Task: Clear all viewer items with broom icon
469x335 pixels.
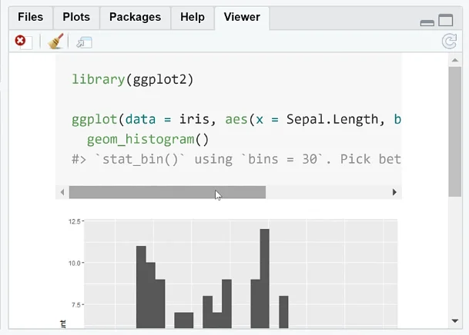Action: click(x=55, y=41)
